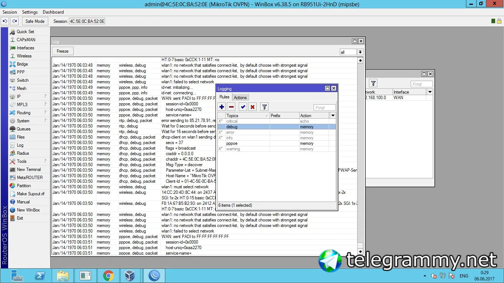The width and height of the screenshot is (504, 283).
Task: Sort logging rules by the Topics column
Action: click(247, 116)
